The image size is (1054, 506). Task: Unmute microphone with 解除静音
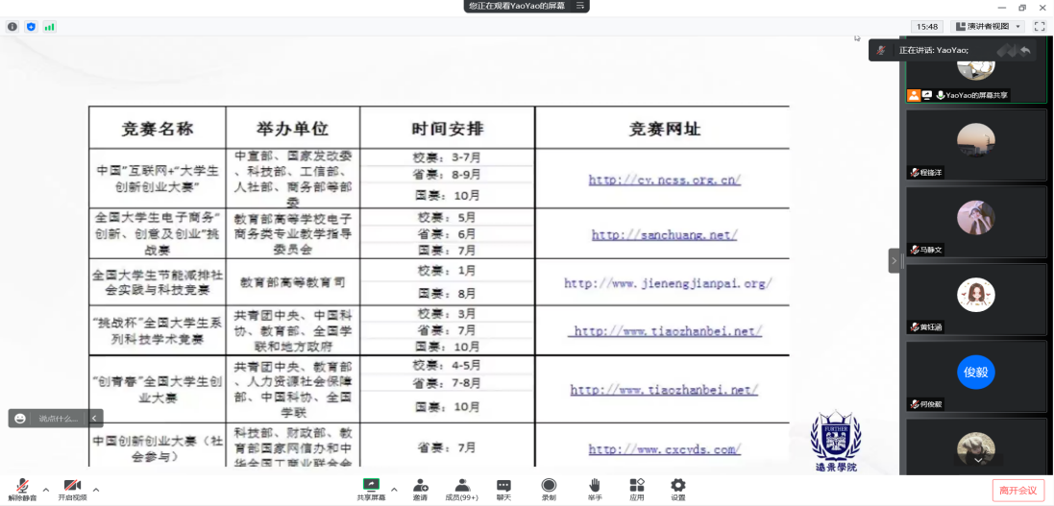21,490
